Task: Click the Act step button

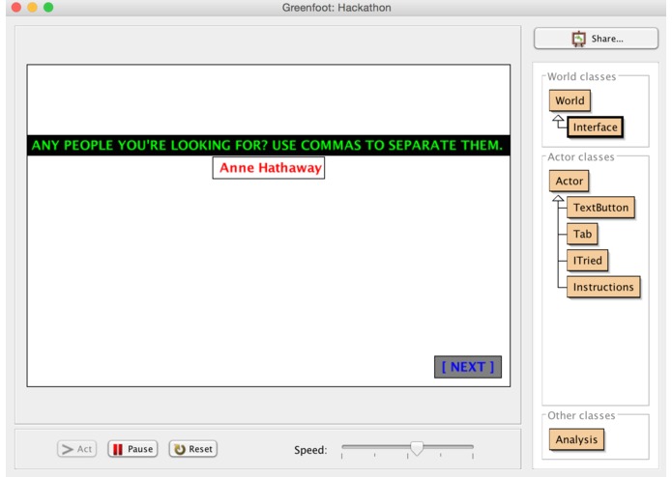Action: pyautogui.click(x=76, y=449)
